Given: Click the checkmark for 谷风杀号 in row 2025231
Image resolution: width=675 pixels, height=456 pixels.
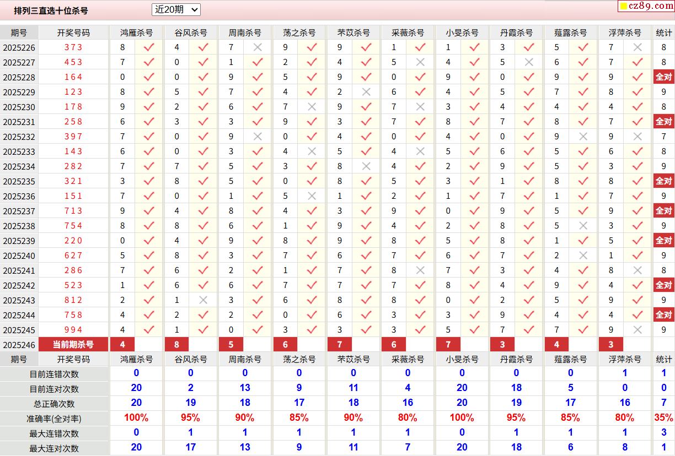Looking at the screenshot, I should (x=203, y=122).
